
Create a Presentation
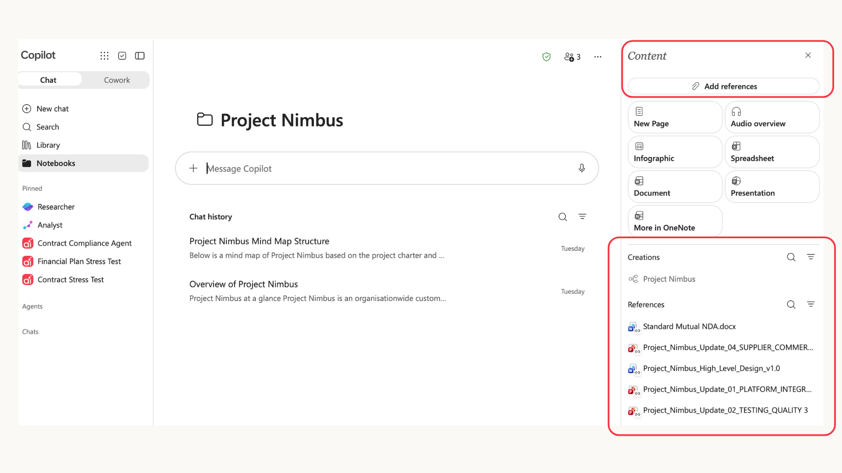point(772,187)
